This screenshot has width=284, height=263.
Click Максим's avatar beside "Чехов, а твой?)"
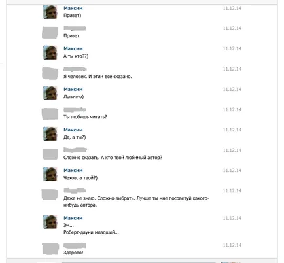click(x=50, y=174)
